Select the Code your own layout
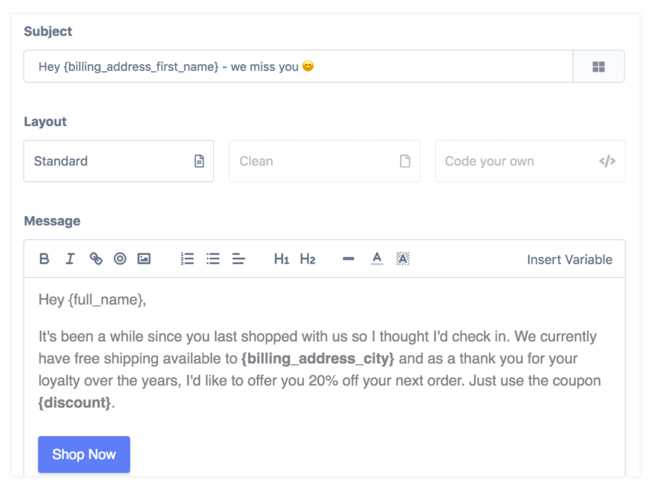 tap(530, 161)
